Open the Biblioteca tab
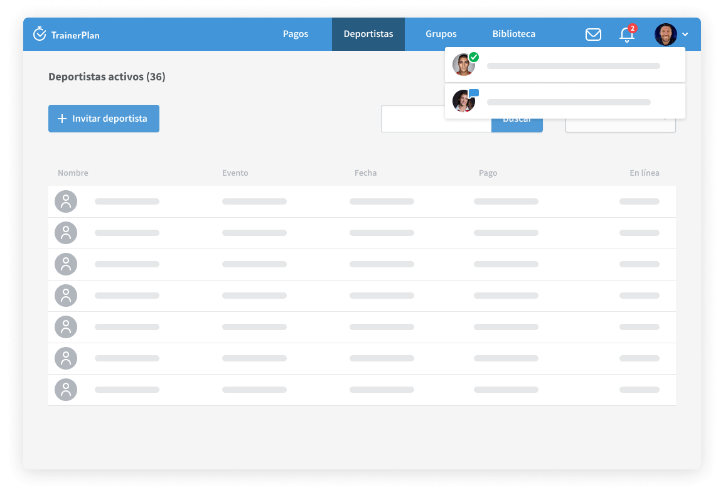The width and height of the screenshot is (723, 497). (x=514, y=34)
